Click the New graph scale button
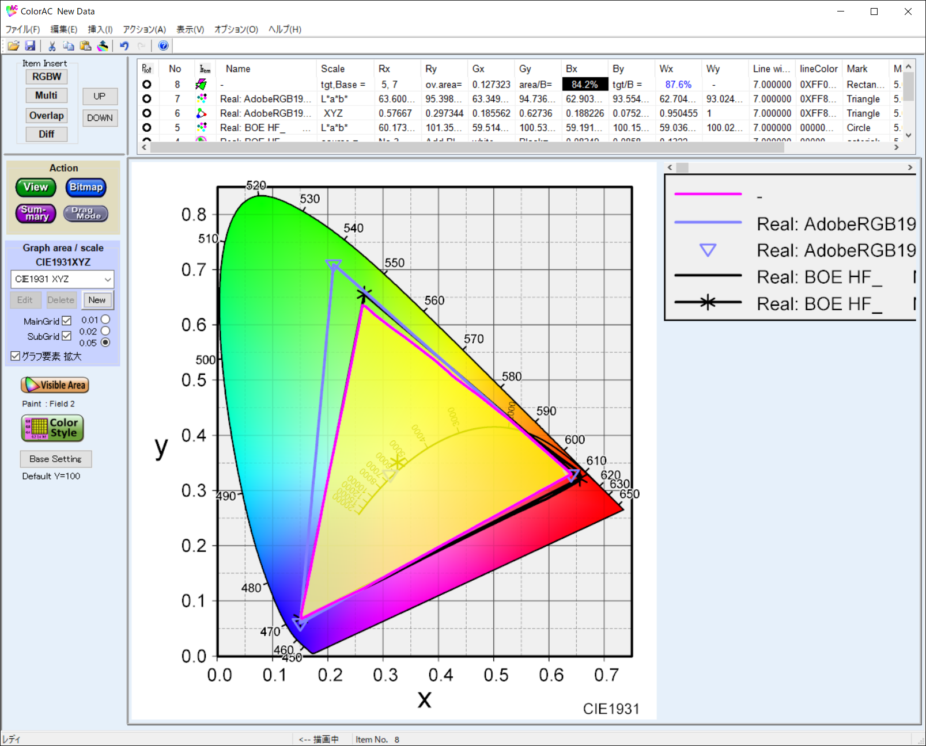The height and width of the screenshot is (746, 926). click(97, 300)
